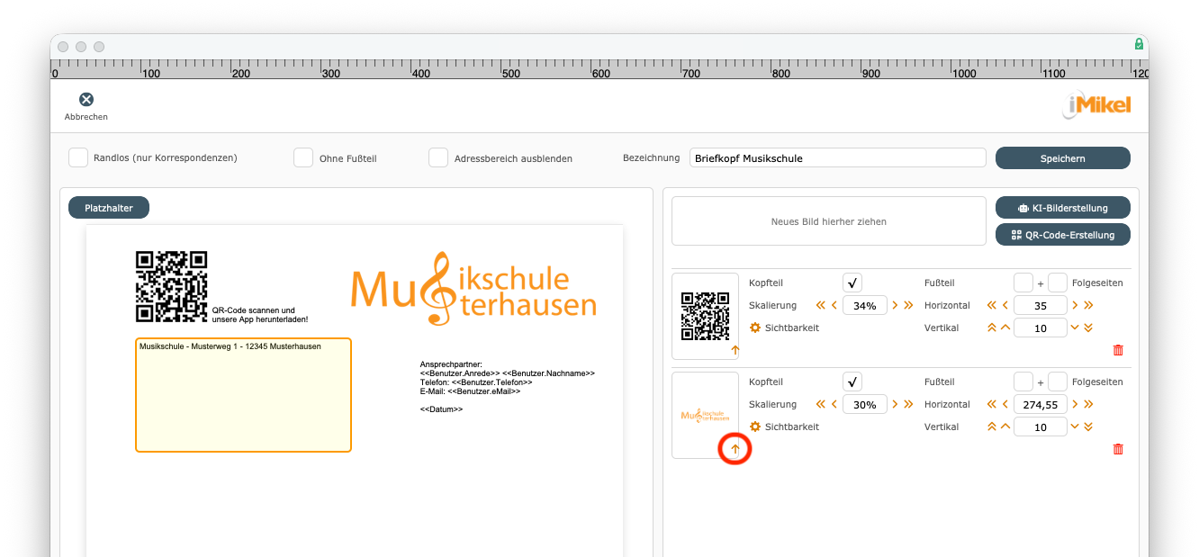Select the Musikschule logo thumbnail in image list
Image resolution: width=1199 pixels, height=557 pixels.
pos(705,416)
